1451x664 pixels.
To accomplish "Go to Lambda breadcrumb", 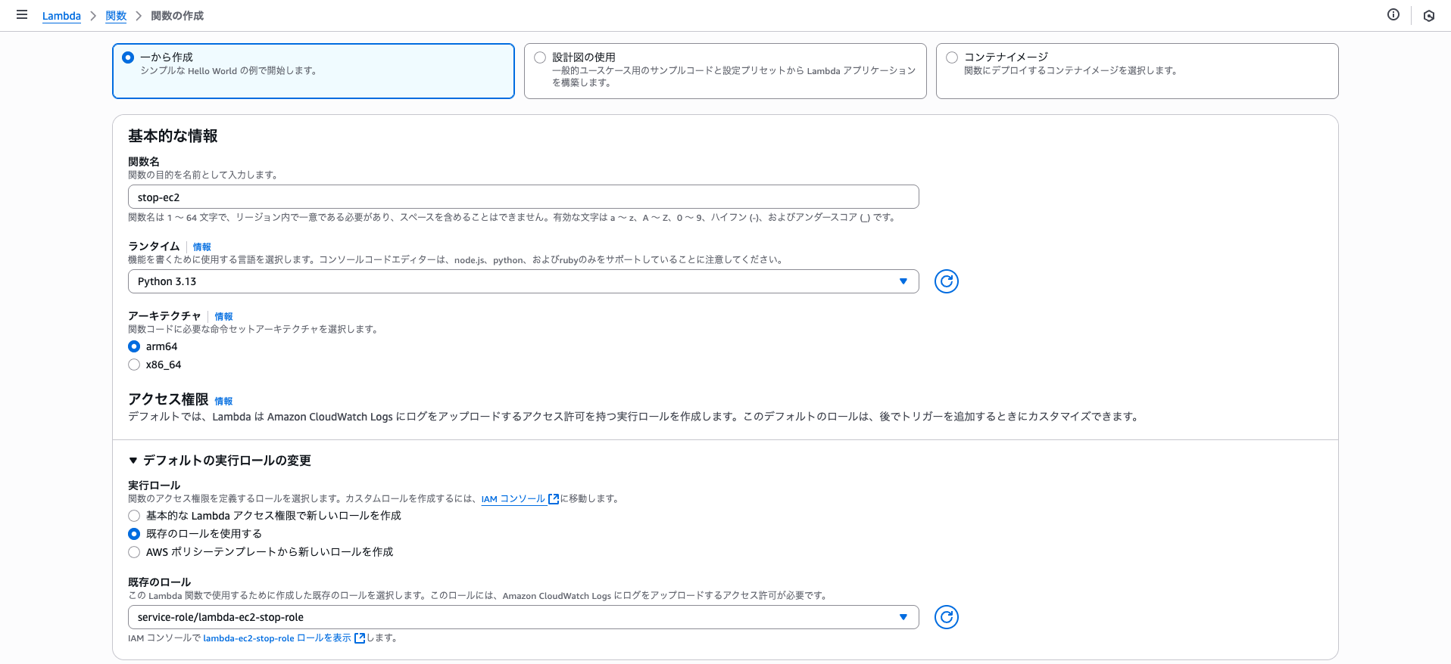I will click(x=61, y=16).
